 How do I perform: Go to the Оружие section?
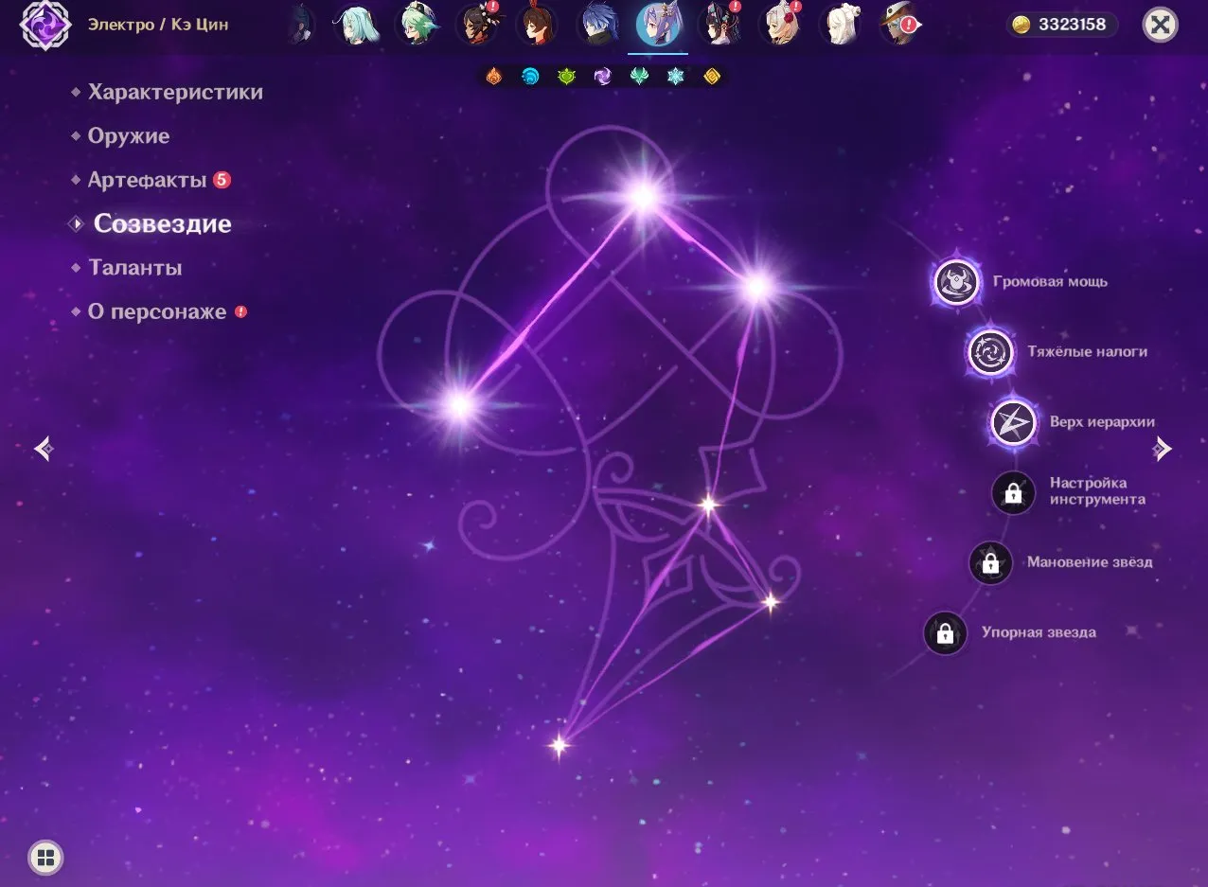click(128, 136)
